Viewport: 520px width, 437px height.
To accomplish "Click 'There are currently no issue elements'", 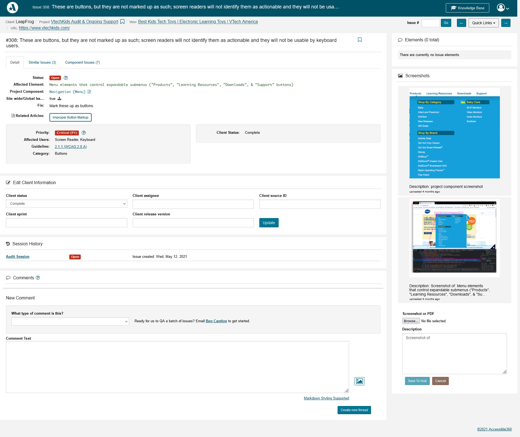I will pos(429,55).
